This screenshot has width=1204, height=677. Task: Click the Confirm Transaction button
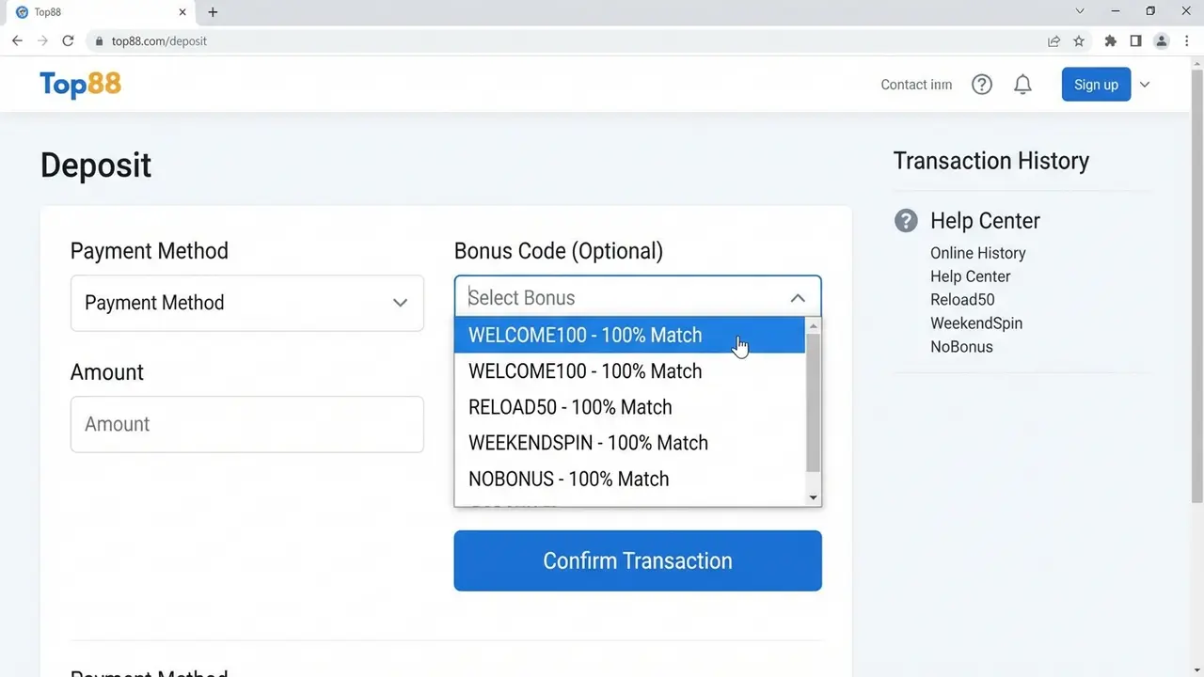(x=637, y=560)
